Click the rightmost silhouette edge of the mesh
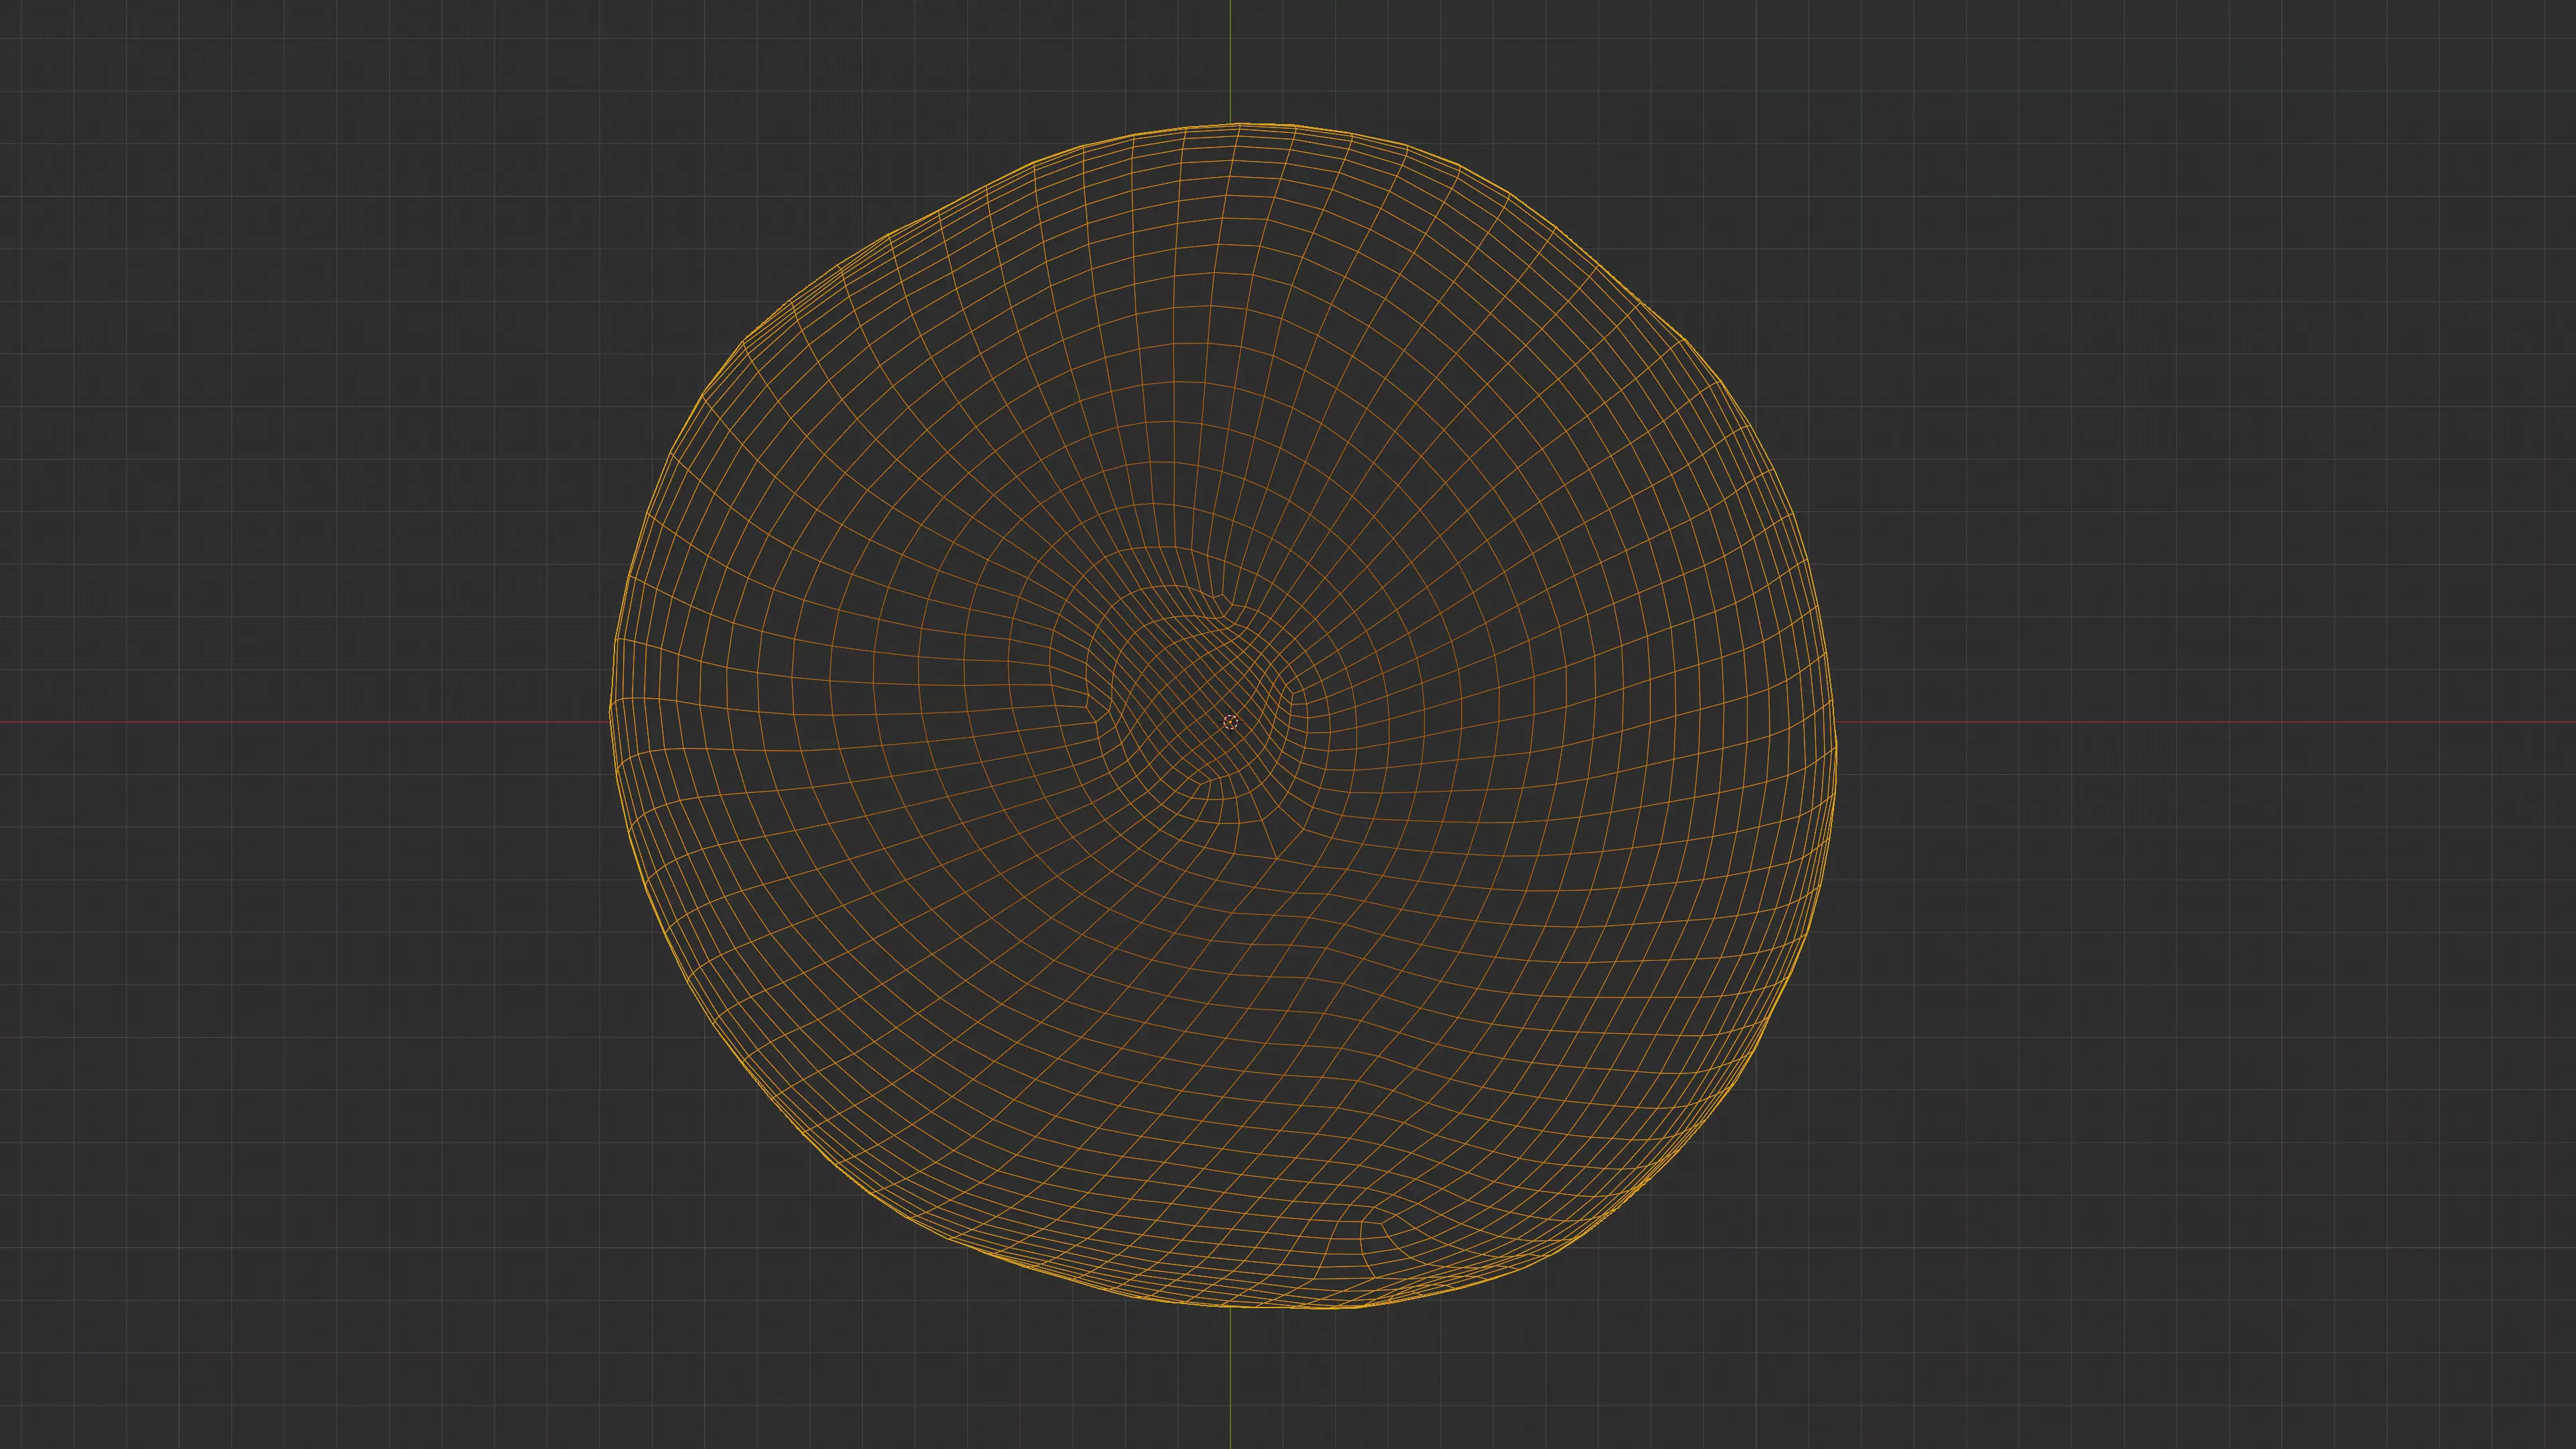The height and width of the screenshot is (1449, 2576). (1836, 745)
